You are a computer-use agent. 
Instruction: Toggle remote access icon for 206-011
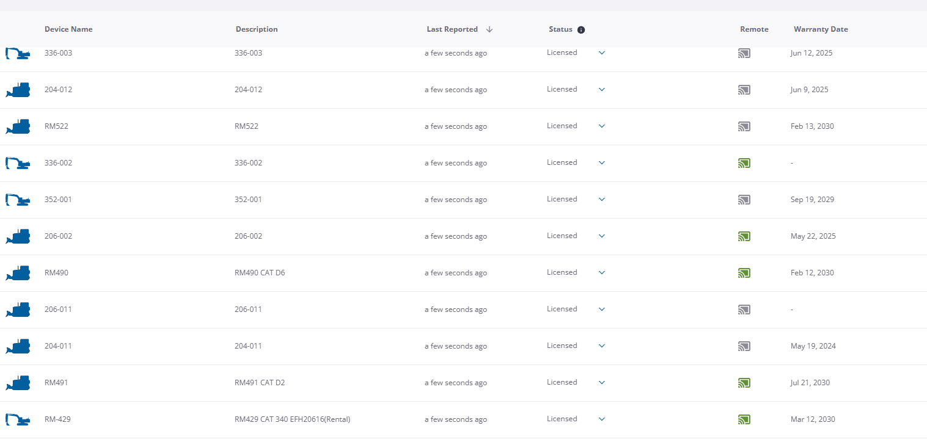744,310
